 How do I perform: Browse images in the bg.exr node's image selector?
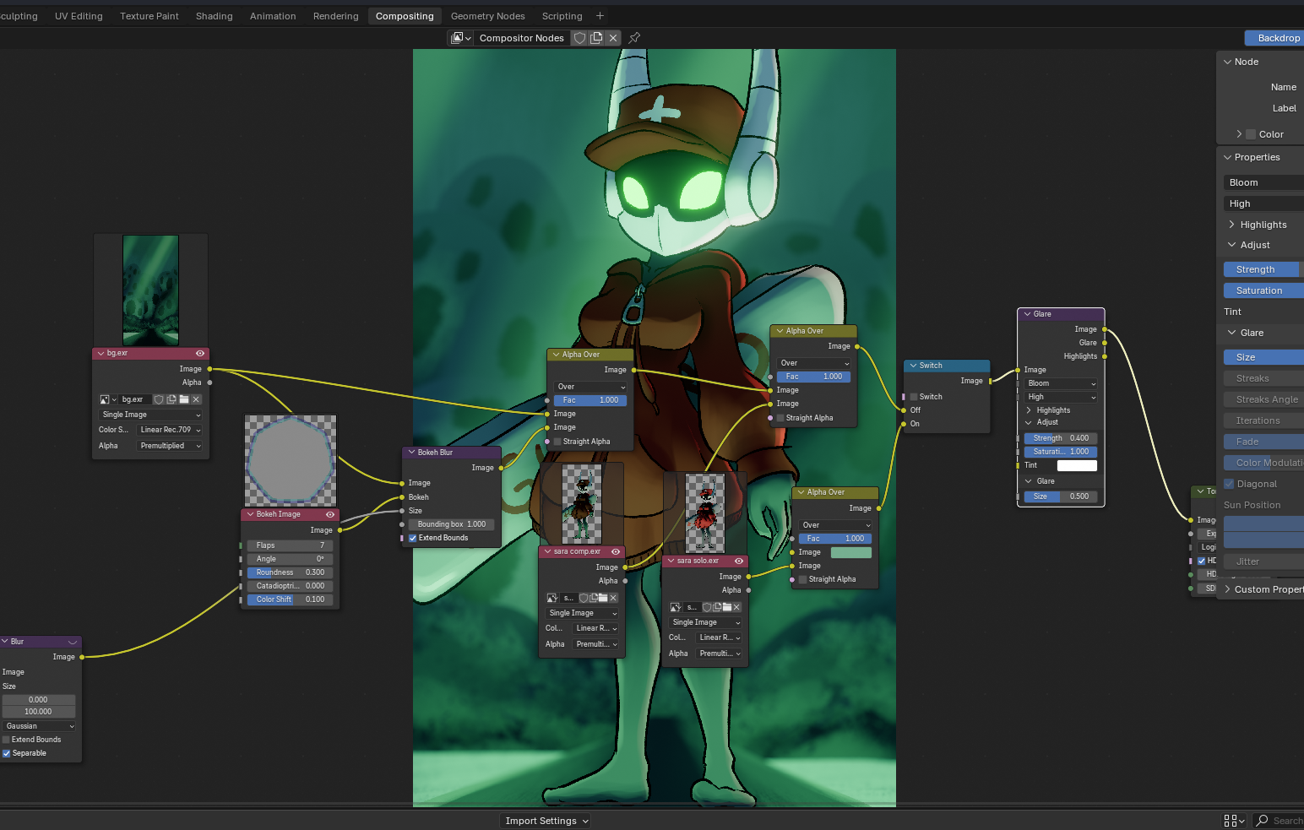point(107,399)
